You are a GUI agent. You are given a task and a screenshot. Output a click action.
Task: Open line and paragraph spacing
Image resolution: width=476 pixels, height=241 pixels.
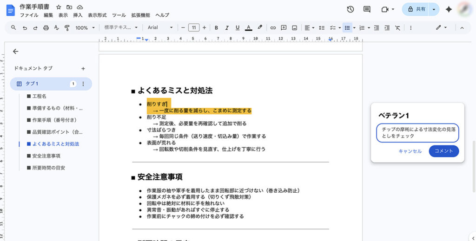point(322,27)
